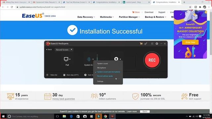Open Learn more cookie link

tap(132, 111)
